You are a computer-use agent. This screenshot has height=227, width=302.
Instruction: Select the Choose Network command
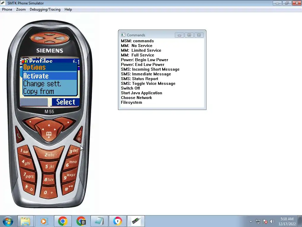click(x=136, y=98)
